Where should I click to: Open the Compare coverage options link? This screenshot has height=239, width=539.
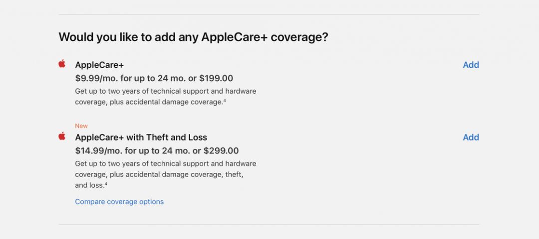click(x=119, y=202)
